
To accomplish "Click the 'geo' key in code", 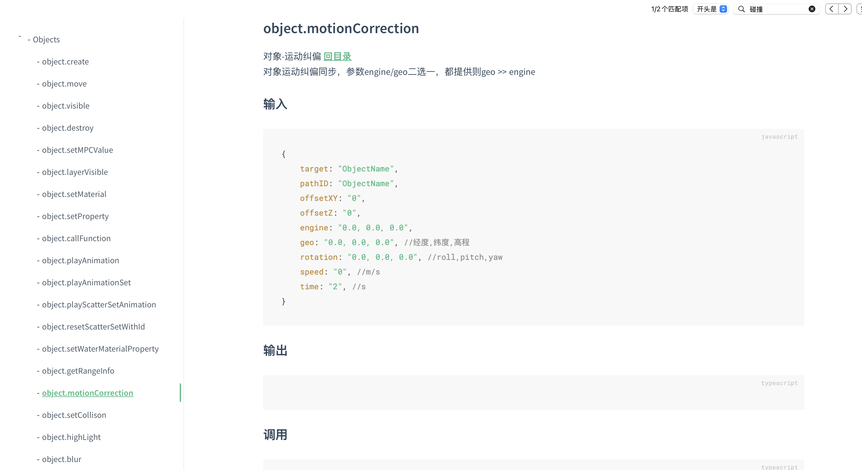I will coord(307,242).
